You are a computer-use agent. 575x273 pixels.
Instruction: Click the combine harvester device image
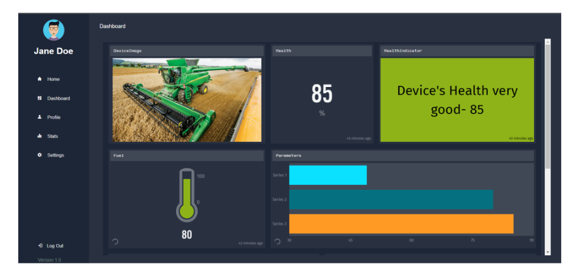pos(187,100)
